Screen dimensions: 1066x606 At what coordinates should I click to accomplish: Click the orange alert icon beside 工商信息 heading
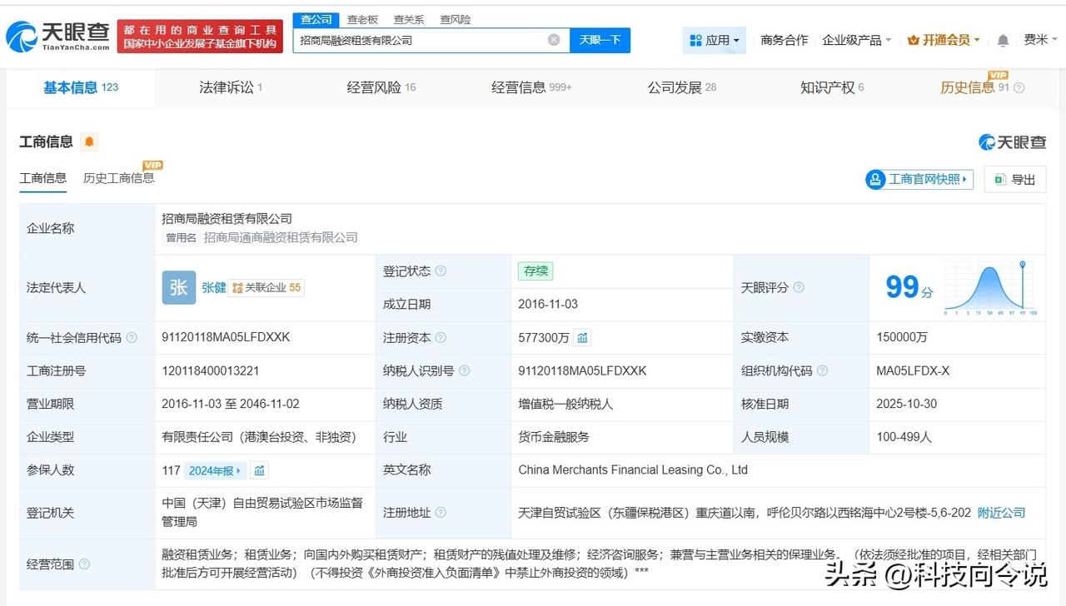pos(89,142)
